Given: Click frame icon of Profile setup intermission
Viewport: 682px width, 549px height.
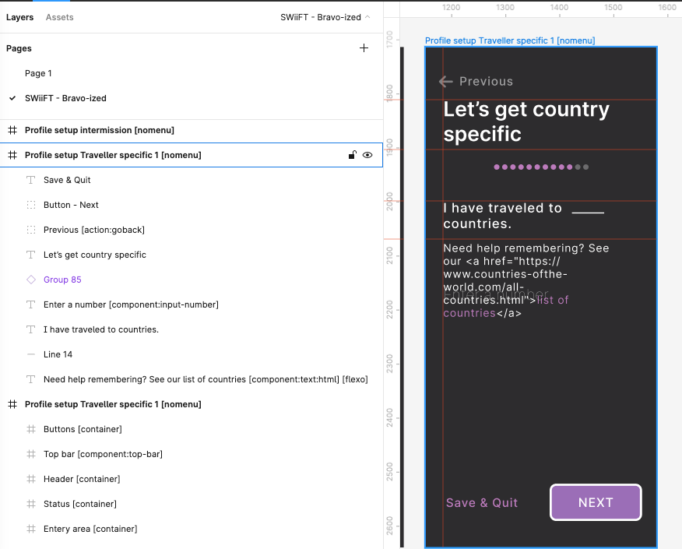Looking at the screenshot, I should pyautogui.click(x=12, y=130).
